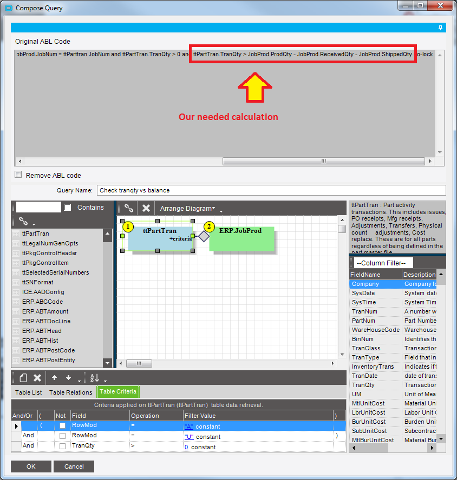Select the TranQty field row
The height and width of the screenshot is (480, 457).
[394, 385]
